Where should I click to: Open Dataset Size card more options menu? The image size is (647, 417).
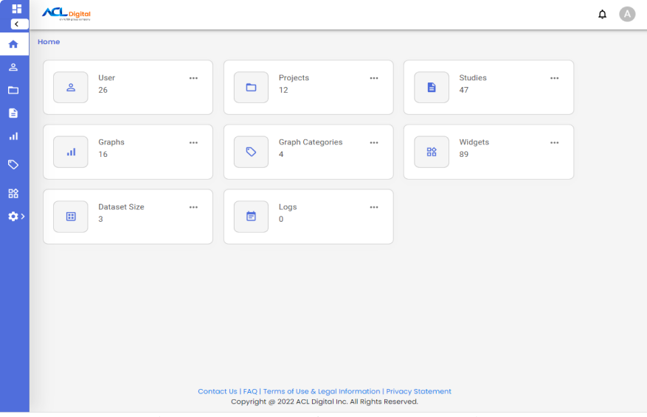pyautogui.click(x=193, y=207)
